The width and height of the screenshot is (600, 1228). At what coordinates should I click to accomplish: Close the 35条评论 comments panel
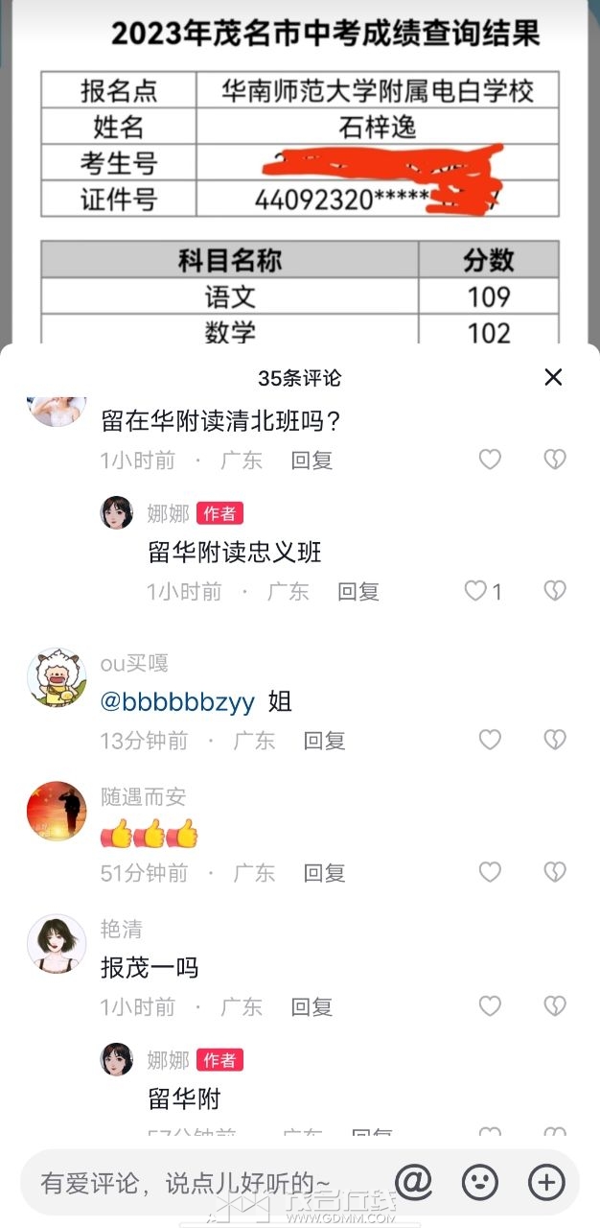[553, 377]
